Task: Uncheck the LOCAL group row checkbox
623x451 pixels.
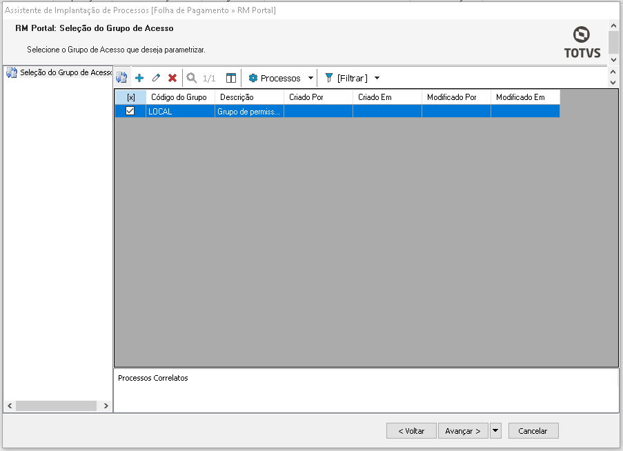Action: tap(130, 111)
